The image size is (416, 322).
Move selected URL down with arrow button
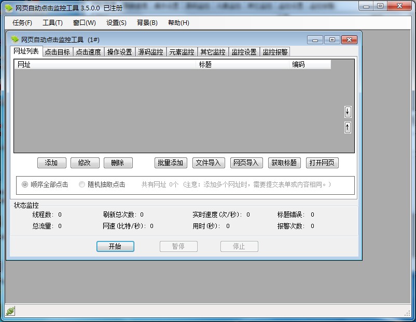pyautogui.click(x=348, y=112)
